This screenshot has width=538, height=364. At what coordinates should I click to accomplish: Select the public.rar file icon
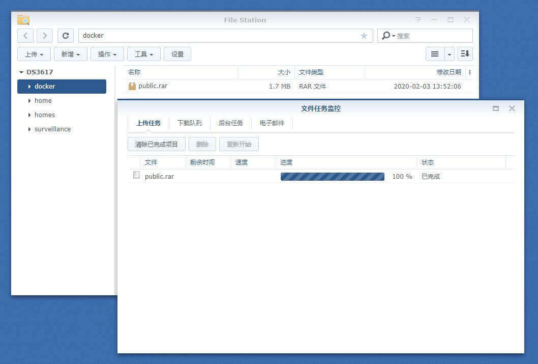click(131, 86)
